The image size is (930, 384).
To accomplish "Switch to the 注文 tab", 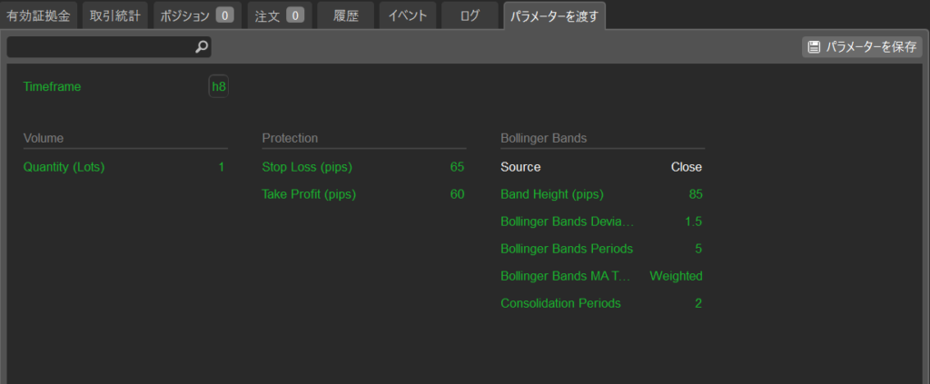I will (279, 15).
